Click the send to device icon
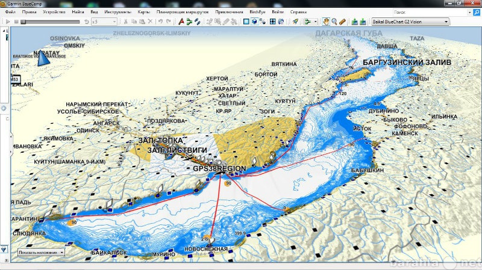482x270 pixels. [355, 22]
